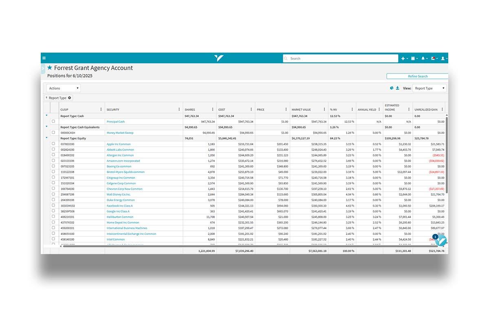Click the favorite star next to account name
Screen dimensions: 489x323
[50, 68]
